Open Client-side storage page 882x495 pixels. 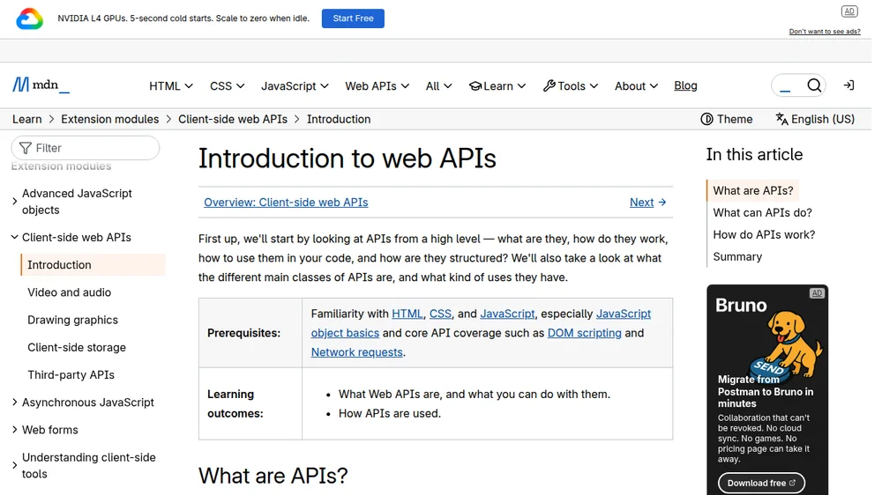tap(77, 347)
